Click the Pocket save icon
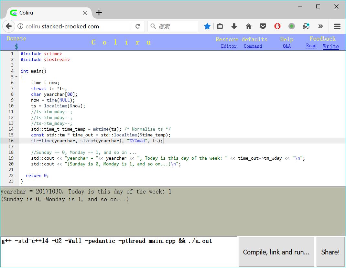 pos(263,26)
